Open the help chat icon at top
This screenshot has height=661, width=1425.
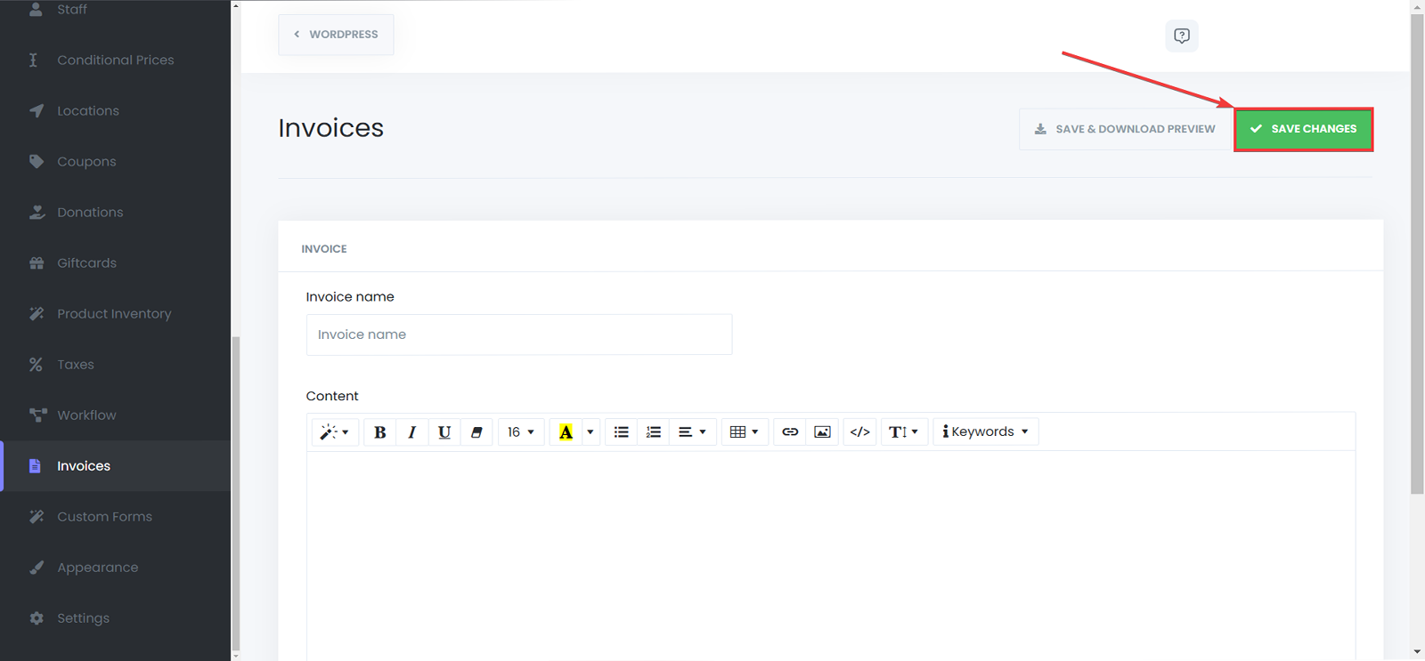click(1182, 36)
